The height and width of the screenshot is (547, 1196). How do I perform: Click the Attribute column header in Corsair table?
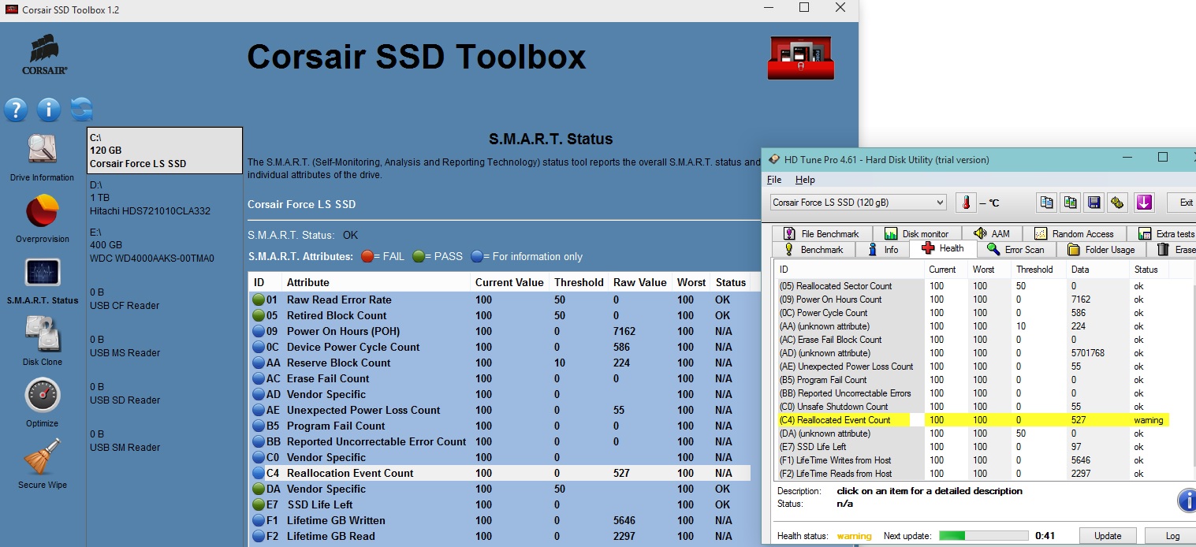pyautogui.click(x=308, y=282)
